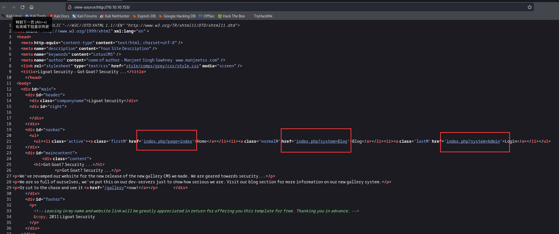Follow the index.php?system=Blog source link
The width and height of the screenshot is (559, 234).
tap(322, 141)
